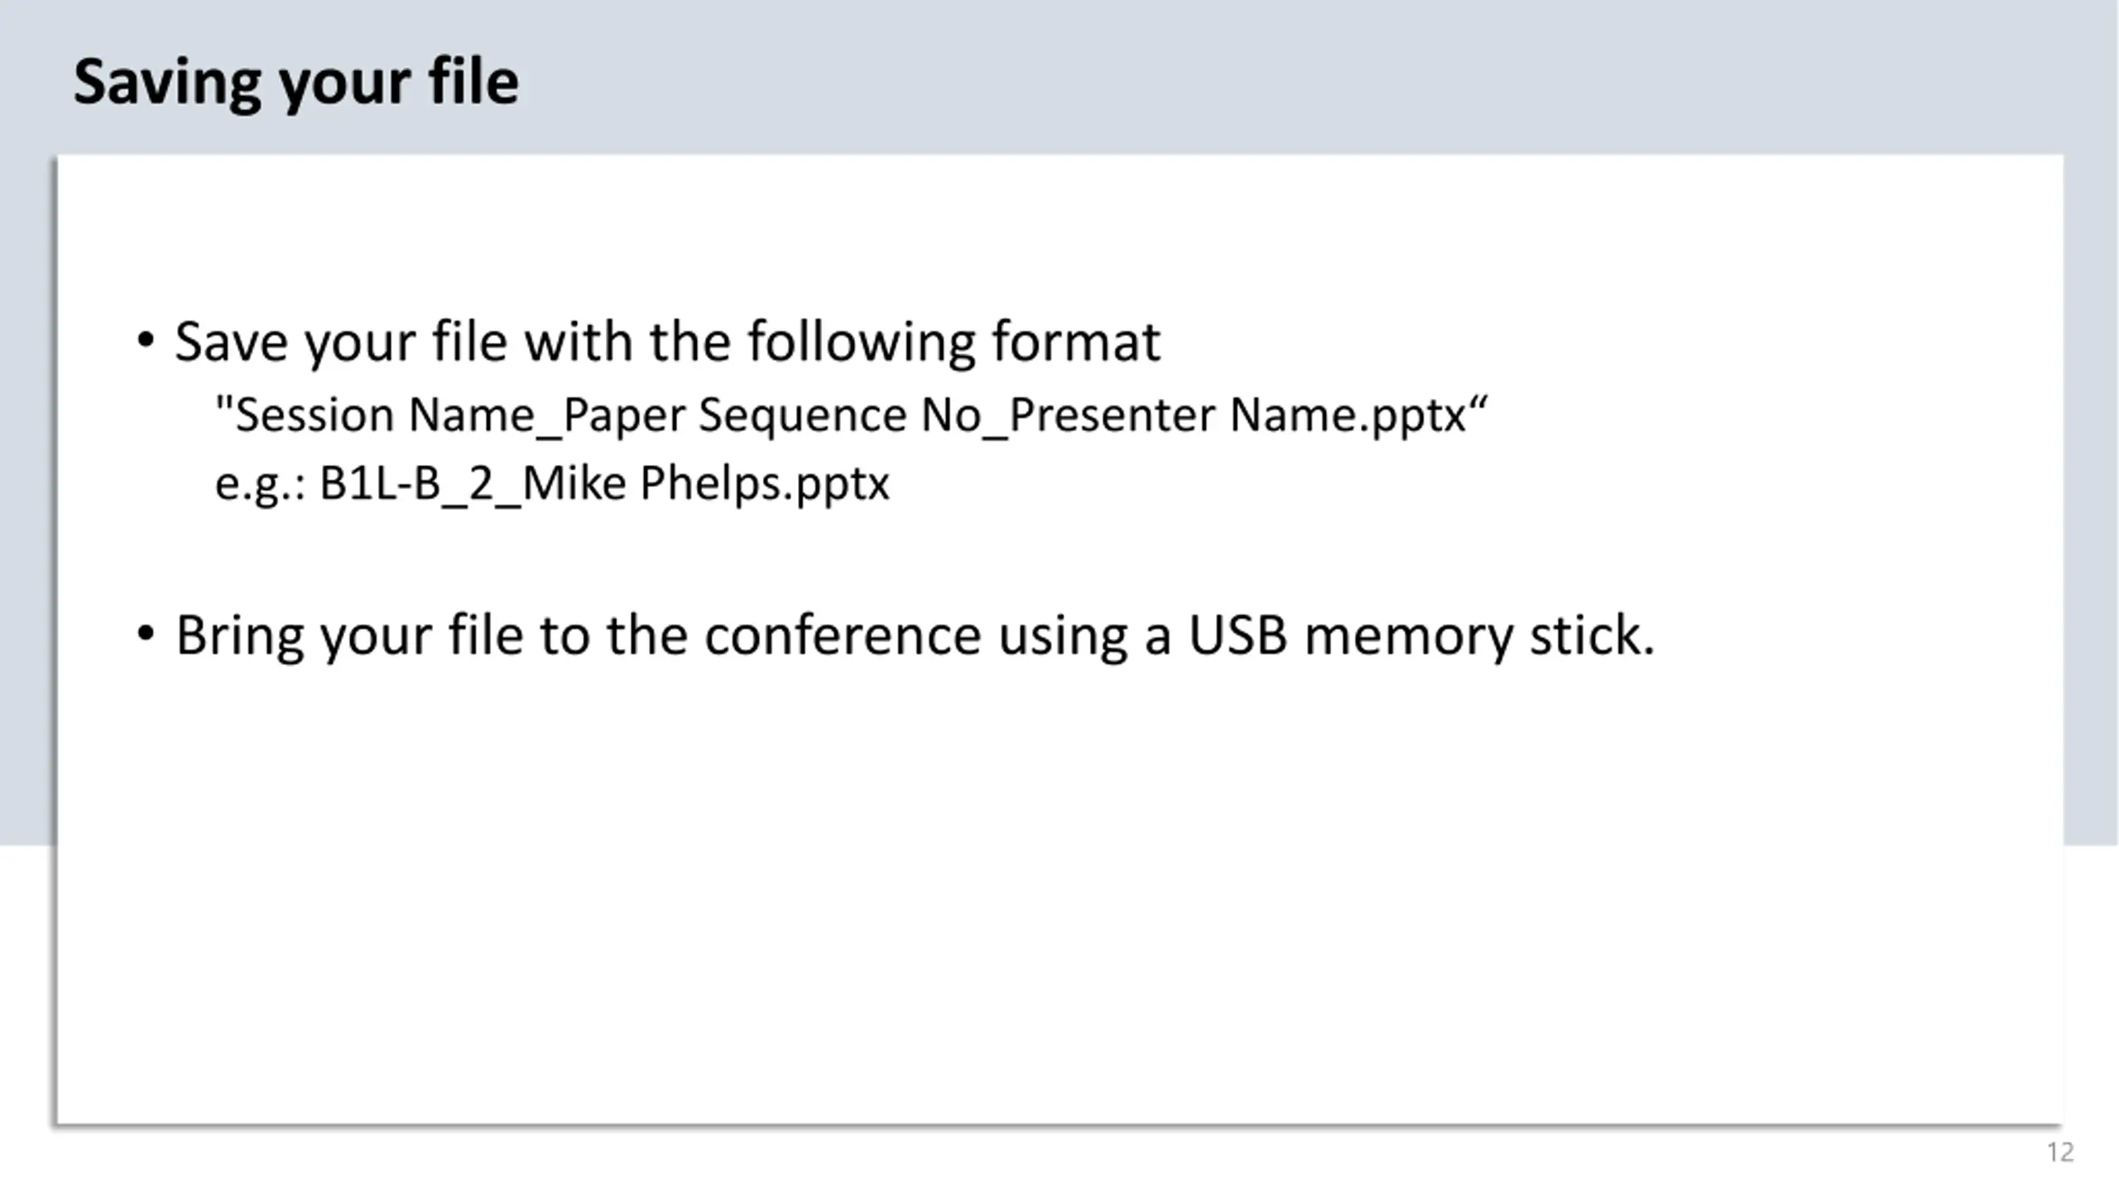Click "Presenter Name.pptx" in the filename pattern

click(x=1238, y=416)
